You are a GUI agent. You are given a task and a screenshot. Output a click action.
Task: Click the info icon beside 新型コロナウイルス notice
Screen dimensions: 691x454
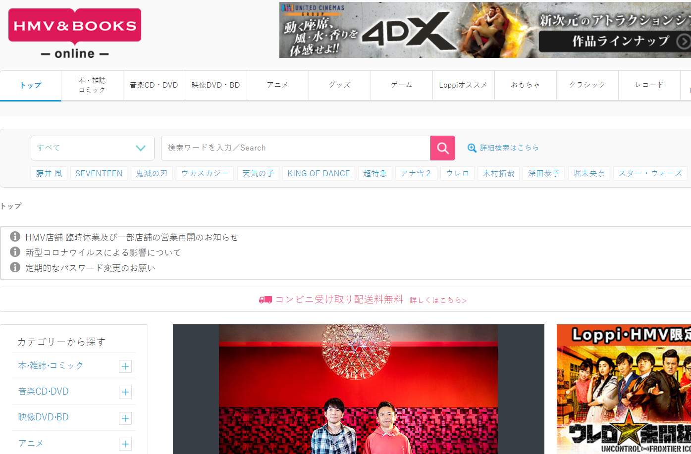point(15,252)
